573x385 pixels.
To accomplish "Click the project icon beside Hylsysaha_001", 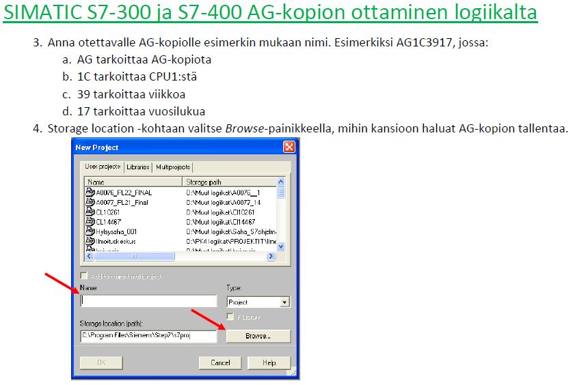I will pyautogui.click(x=90, y=231).
